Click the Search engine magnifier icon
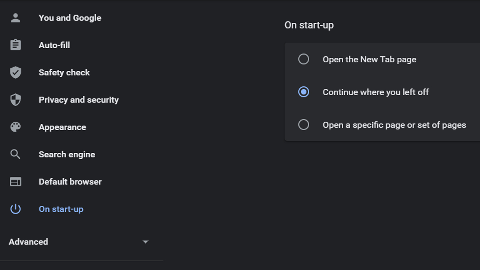Viewport: 480px width, 270px height. tap(15, 154)
